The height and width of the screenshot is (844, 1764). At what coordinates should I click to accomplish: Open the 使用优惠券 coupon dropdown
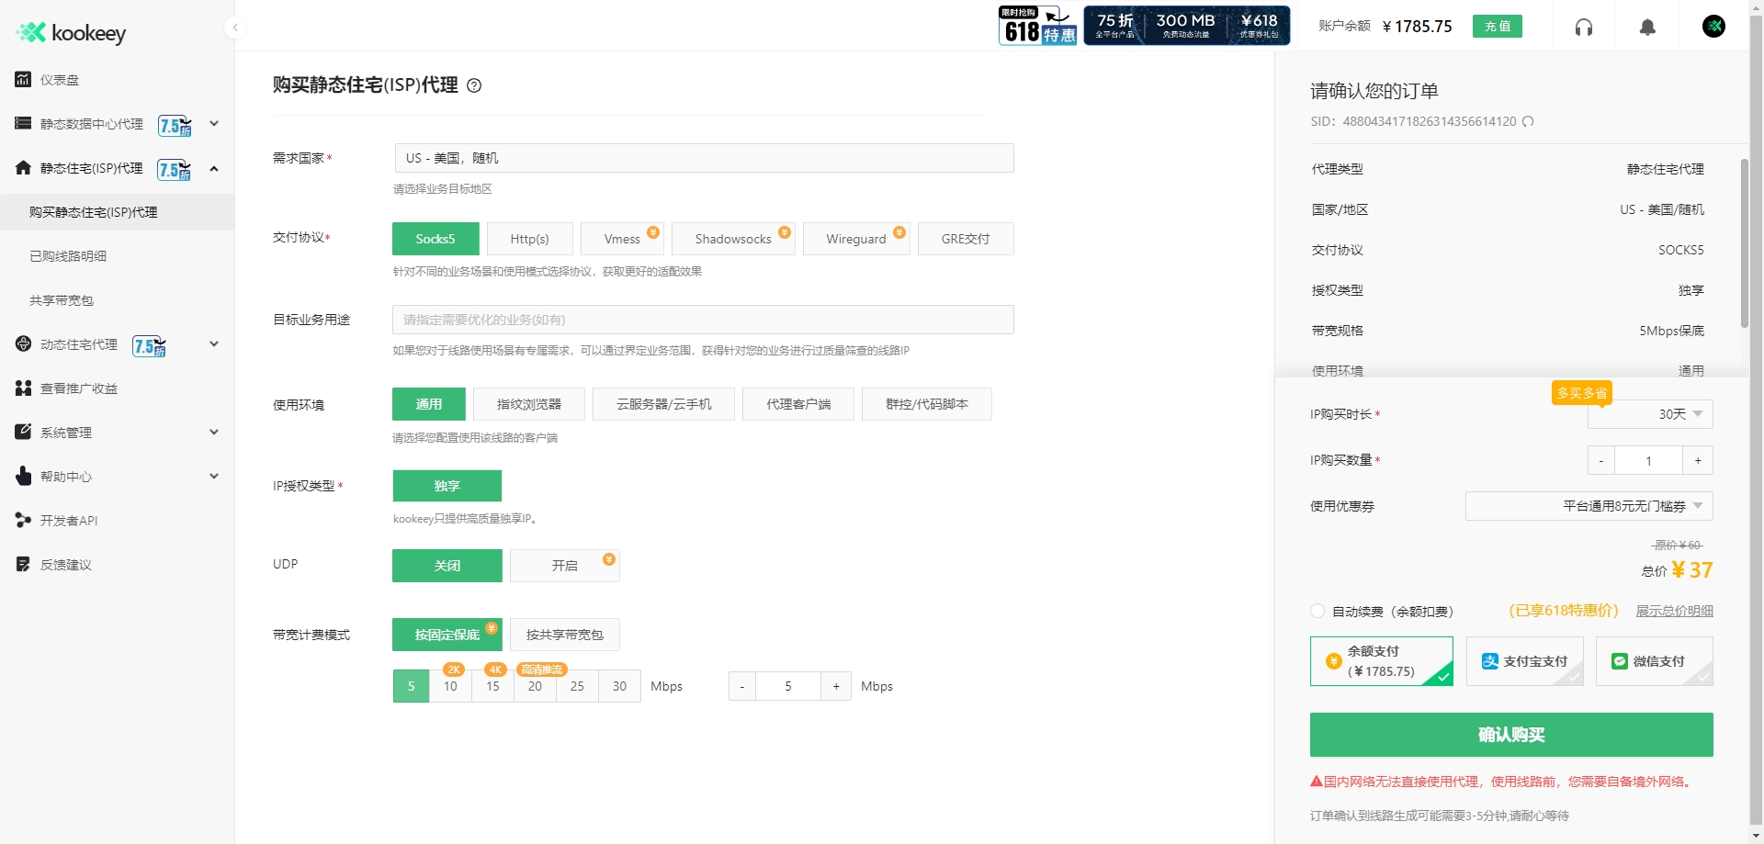click(1589, 506)
